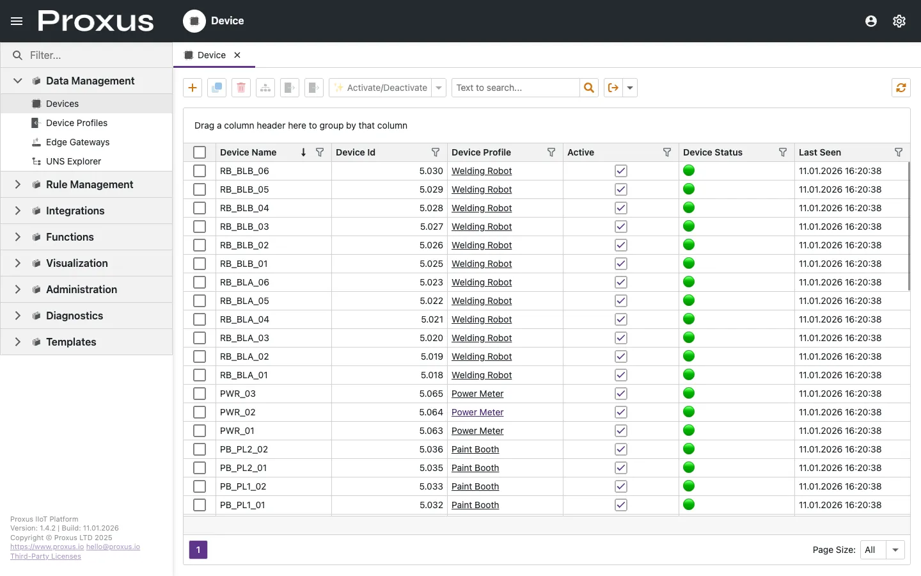This screenshot has width=921, height=576.
Task: Check the checkbox for device RB_BLB_06
Action: (x=200, y=171)
